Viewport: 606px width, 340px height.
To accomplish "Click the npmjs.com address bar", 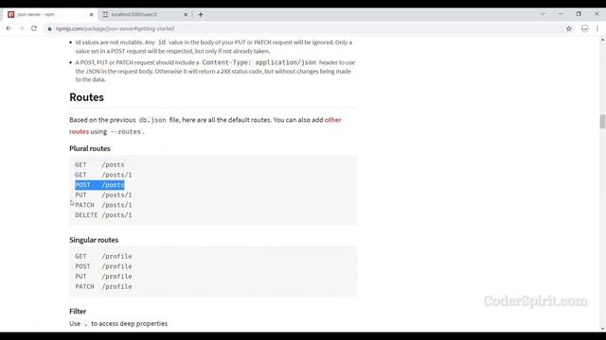I will click(x=305, y=28).
